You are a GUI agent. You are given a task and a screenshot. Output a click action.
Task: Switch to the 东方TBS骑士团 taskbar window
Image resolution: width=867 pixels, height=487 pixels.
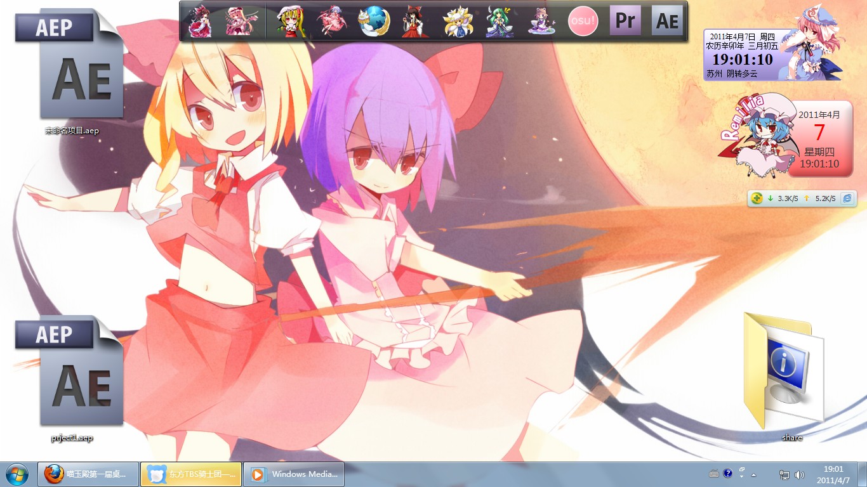click(x=191, y=474)
